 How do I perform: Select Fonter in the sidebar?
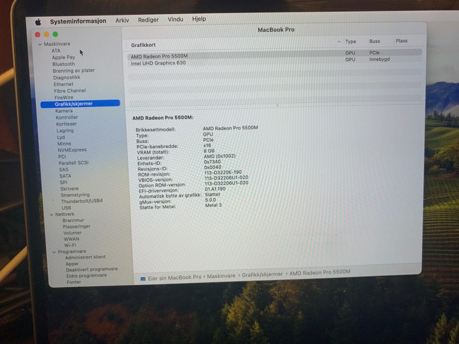pyautogui.click(x=74, y=282)
